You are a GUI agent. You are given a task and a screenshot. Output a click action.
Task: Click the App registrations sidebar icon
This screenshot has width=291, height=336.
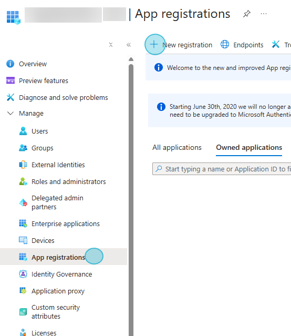(x=23, y=257)
